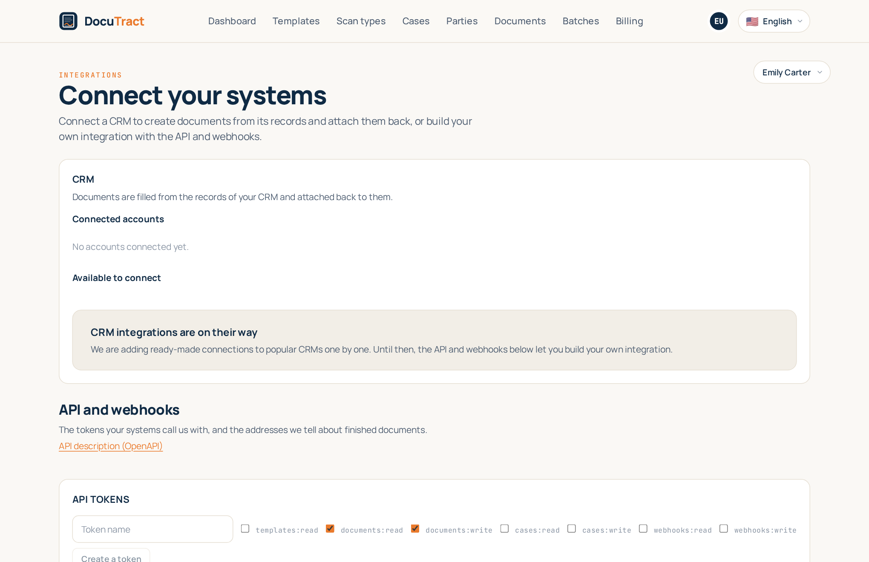Switch to the Parties section
This screenshot has height=562, width=869.
coord(462,21)
